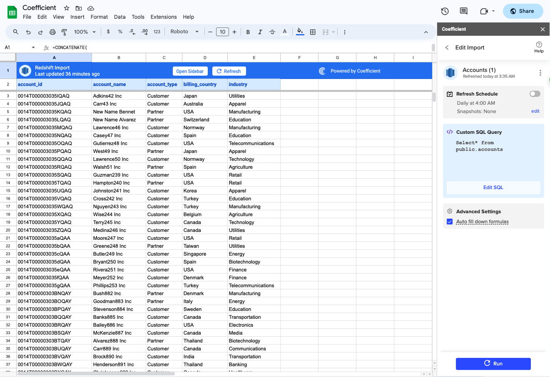Image resolution: width=550 pixels, height=377 pixels.
Task: Open the comments icon
Action: pyautogui.click(x=463, y=11)
